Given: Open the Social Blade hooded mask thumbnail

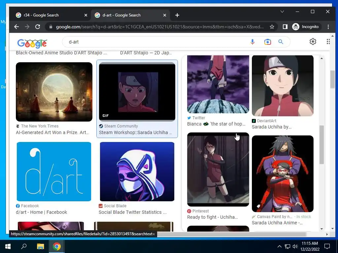Looking at the screenshot, I should click(x=137, y=171).
